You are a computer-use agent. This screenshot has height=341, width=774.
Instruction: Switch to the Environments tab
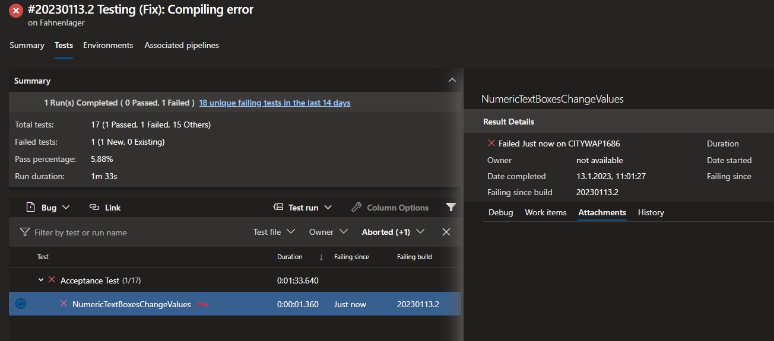point(108,46)
